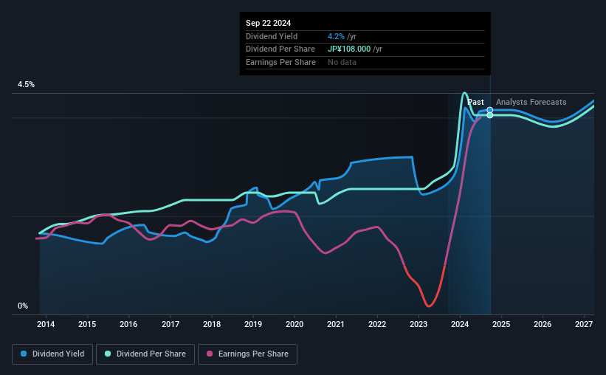
Task: Click the 4.5% y-axis label
Action: pyautogui.click(x=26, y=84)
